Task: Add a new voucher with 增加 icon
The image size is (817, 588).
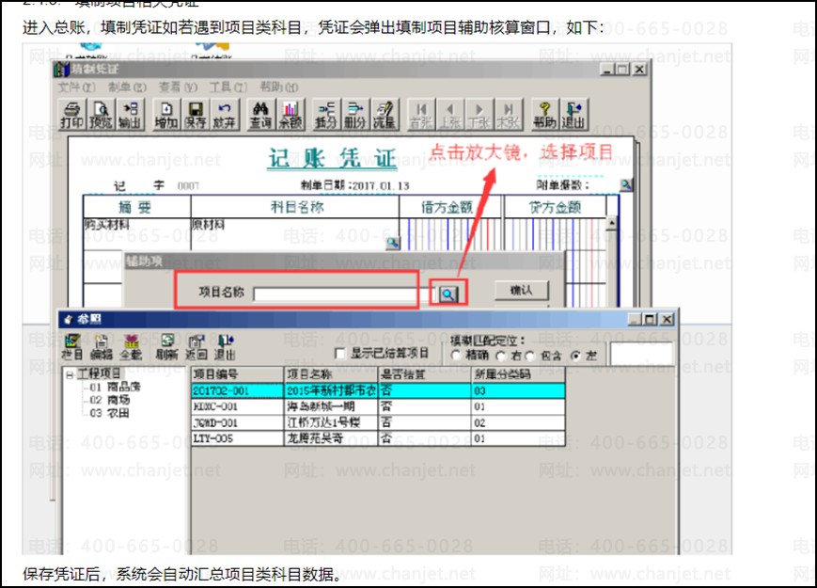Action: click(166, 114)
